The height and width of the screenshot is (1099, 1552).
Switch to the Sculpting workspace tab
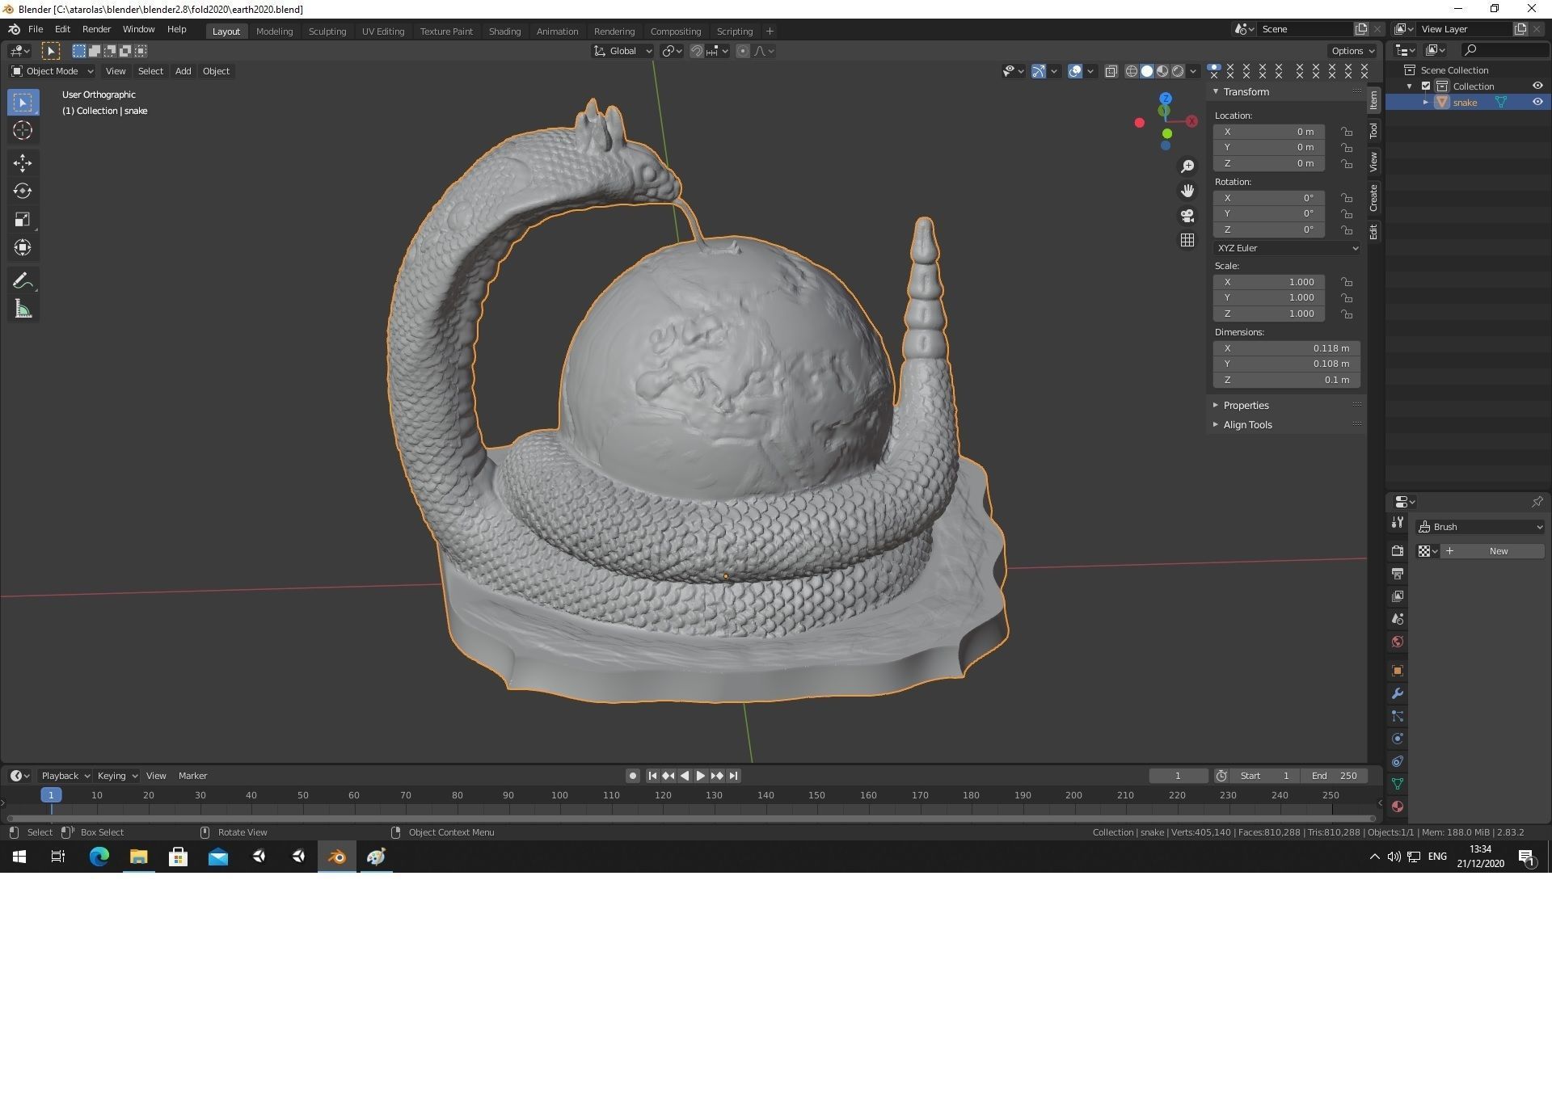(327, 32)
